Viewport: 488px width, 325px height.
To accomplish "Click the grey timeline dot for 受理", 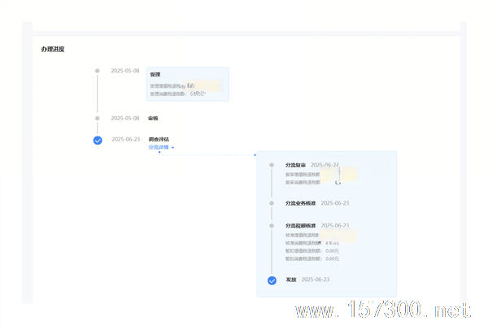I will 98,71.
